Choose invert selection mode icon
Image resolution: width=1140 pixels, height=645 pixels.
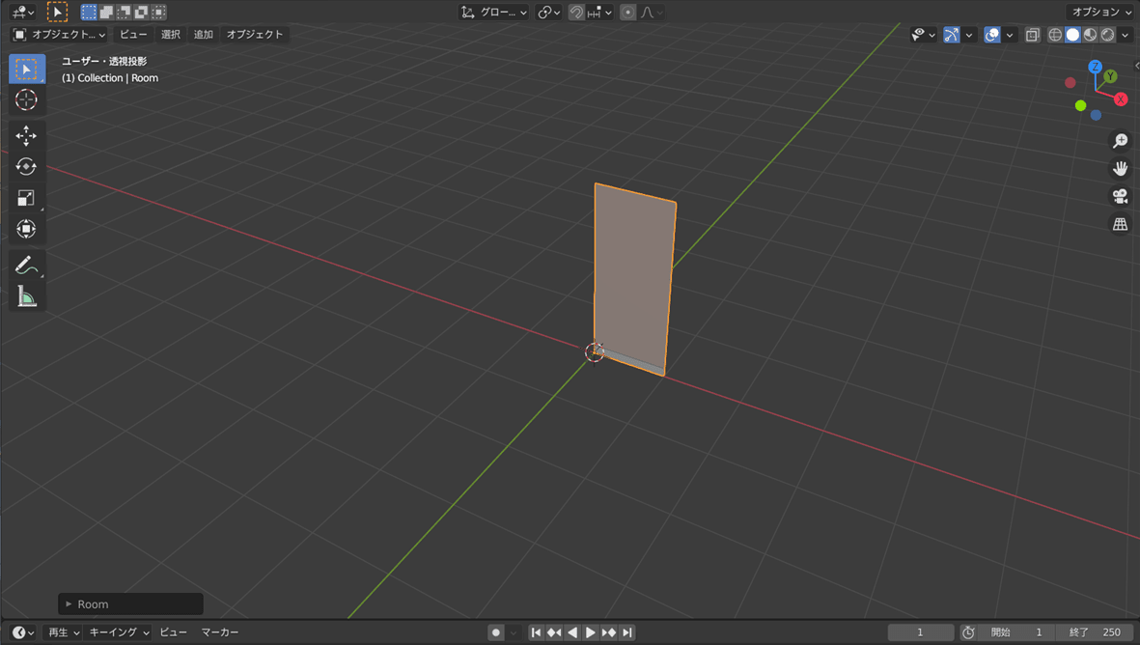click(x=141, y=12)
